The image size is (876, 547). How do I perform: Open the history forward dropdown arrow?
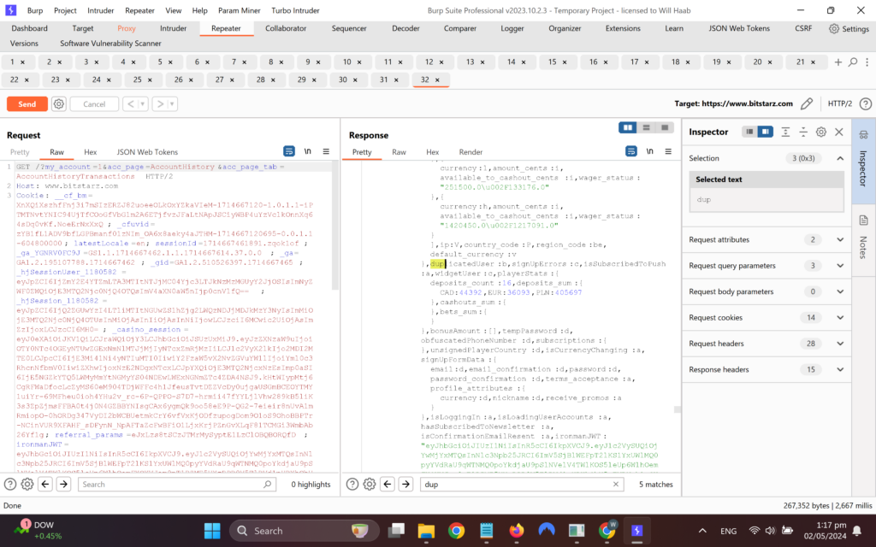point(172,103)
